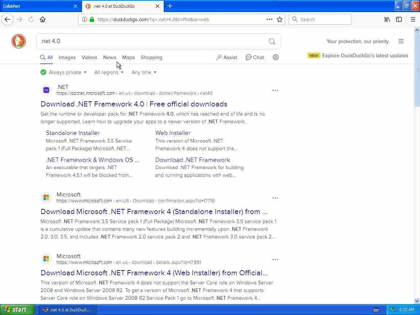Click the browser forward arrow

point(19,19)
